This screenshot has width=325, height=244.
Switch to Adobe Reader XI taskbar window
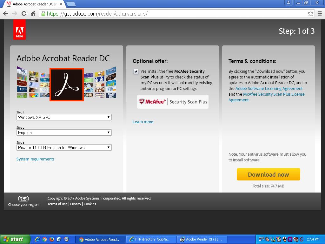click(202, 239)
